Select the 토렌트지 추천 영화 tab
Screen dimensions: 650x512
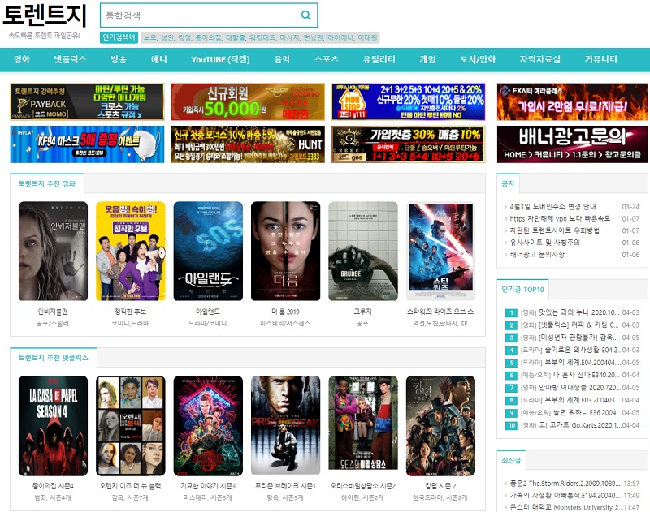(x=47, y=183)
